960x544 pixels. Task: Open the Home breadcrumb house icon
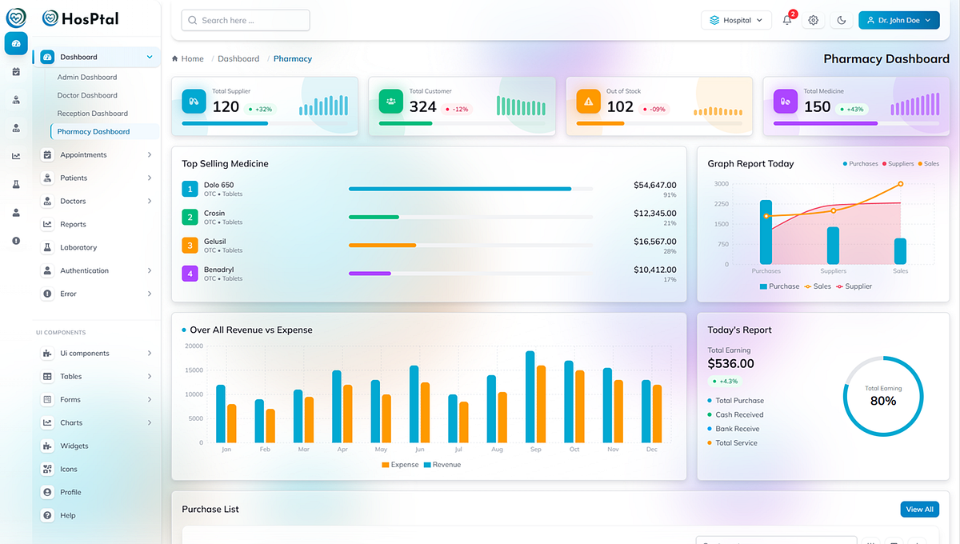[174, 58]
